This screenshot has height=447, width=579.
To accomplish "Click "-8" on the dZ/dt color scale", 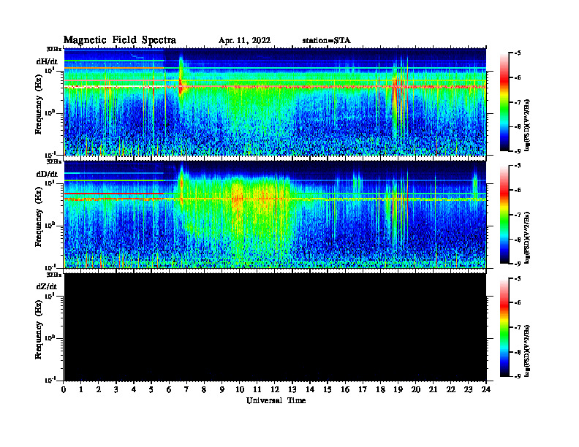I will pos(518,352).
